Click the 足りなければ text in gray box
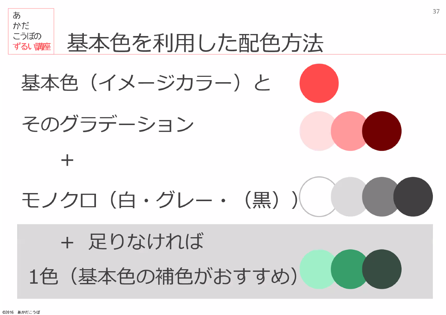The height and width of the screenshot is (315, 446). [x=146, y=241]
